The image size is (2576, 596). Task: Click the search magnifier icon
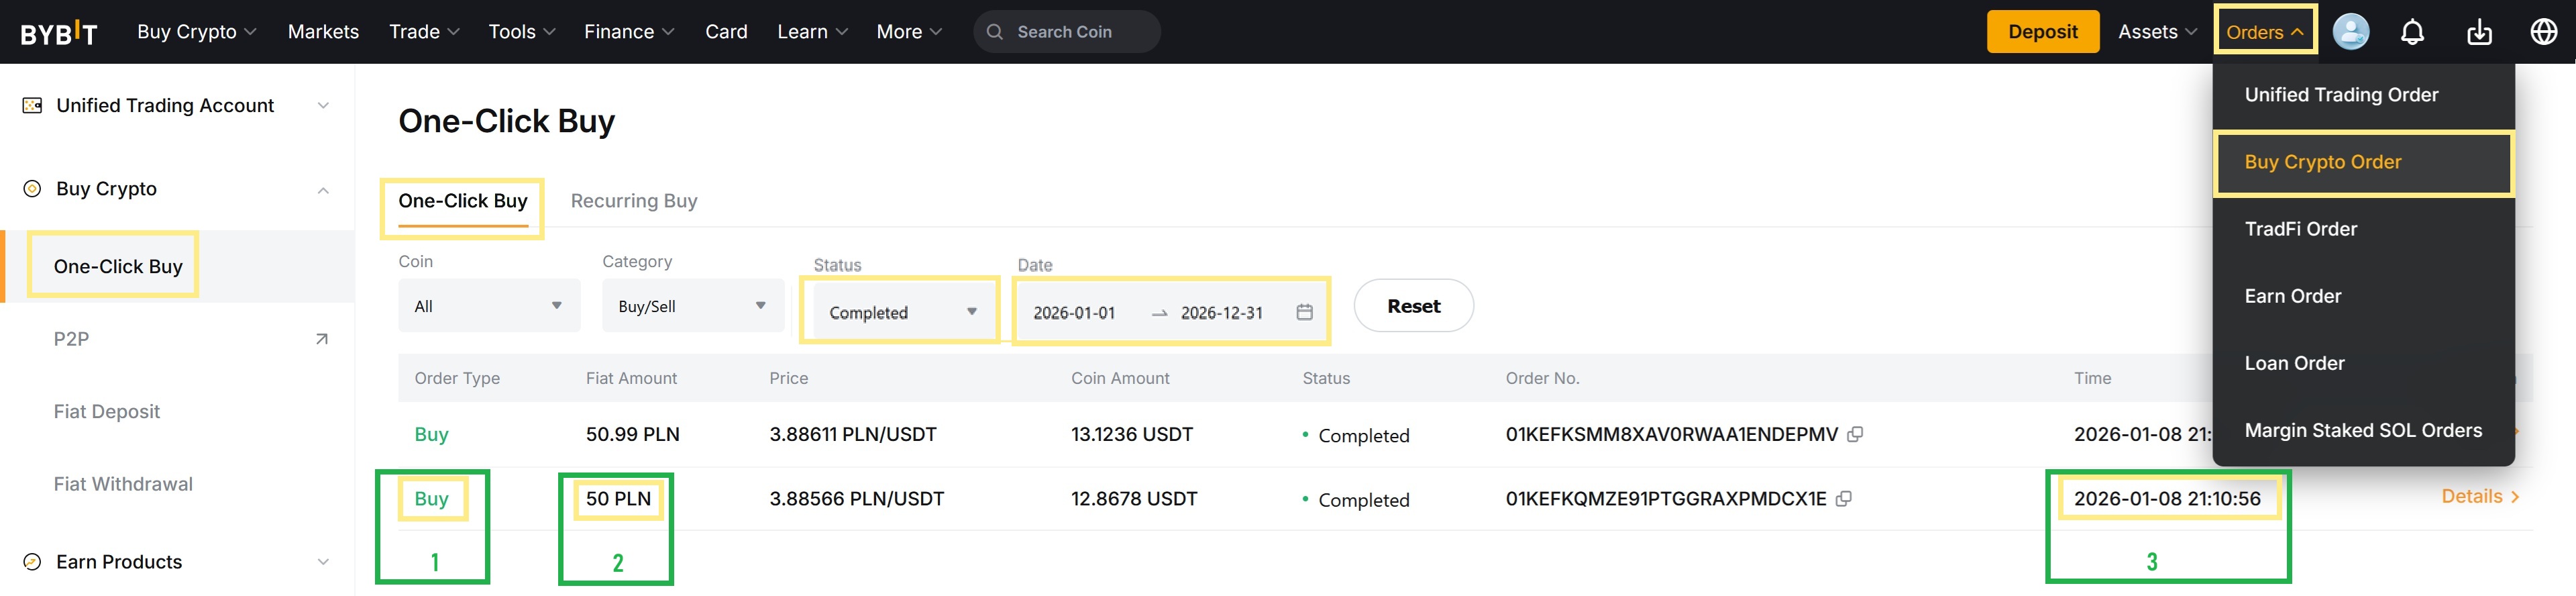(x=994, y=32)
